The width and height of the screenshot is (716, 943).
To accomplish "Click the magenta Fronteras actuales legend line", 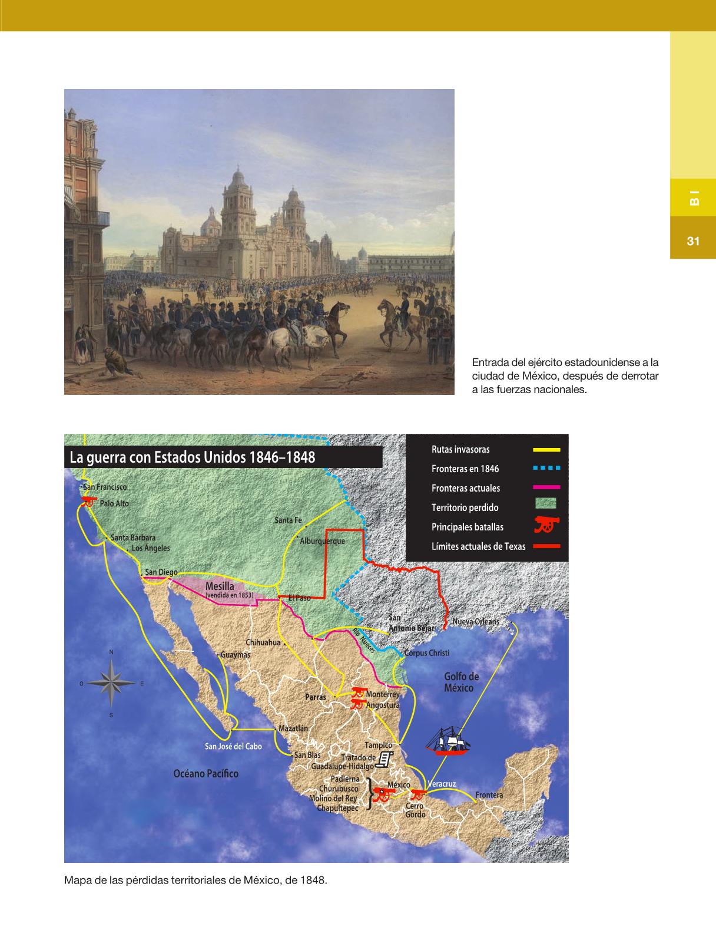I will click(546, 487).
